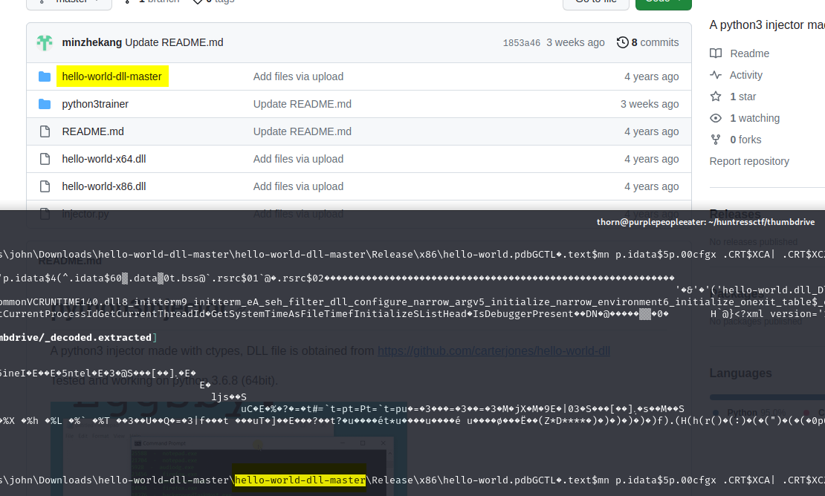Viewport: 825px width, 496px height.
Task: Open the hello-world-dll-master folder
Action: tap(112, 76)
